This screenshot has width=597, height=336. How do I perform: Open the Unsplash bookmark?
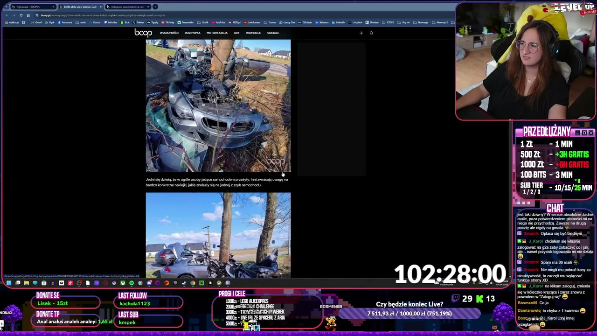click(x=356, y=22)
